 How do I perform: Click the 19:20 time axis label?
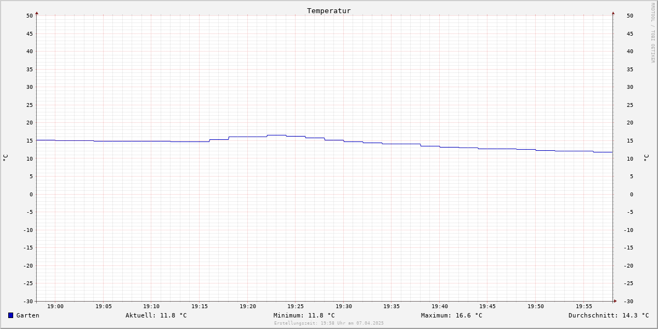[248, 307]
